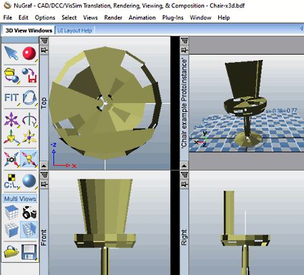Open the File menu

7,18
